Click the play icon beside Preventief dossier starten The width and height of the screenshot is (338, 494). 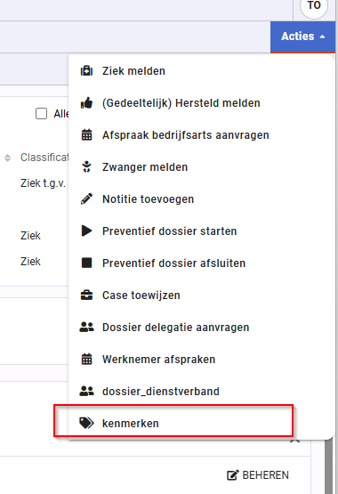point(86,231)
